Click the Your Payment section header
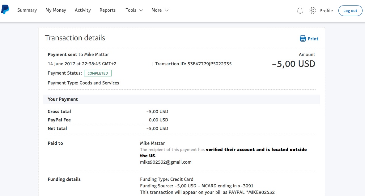Image resolution: width=365 pixels, height=196 pixels. pos(181,99)
